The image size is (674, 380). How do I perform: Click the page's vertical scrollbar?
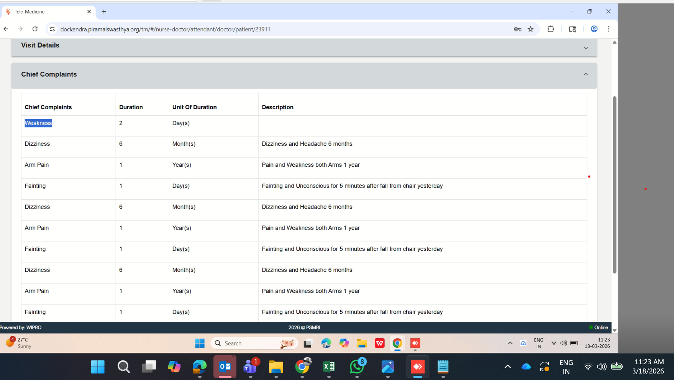(x=614, y=184)
